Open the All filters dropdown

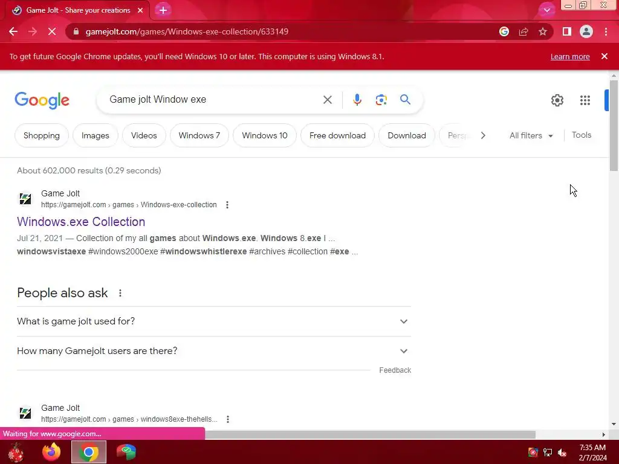[x=531, y=135]
